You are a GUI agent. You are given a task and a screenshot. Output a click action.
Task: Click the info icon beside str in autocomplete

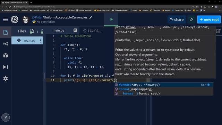208,85
